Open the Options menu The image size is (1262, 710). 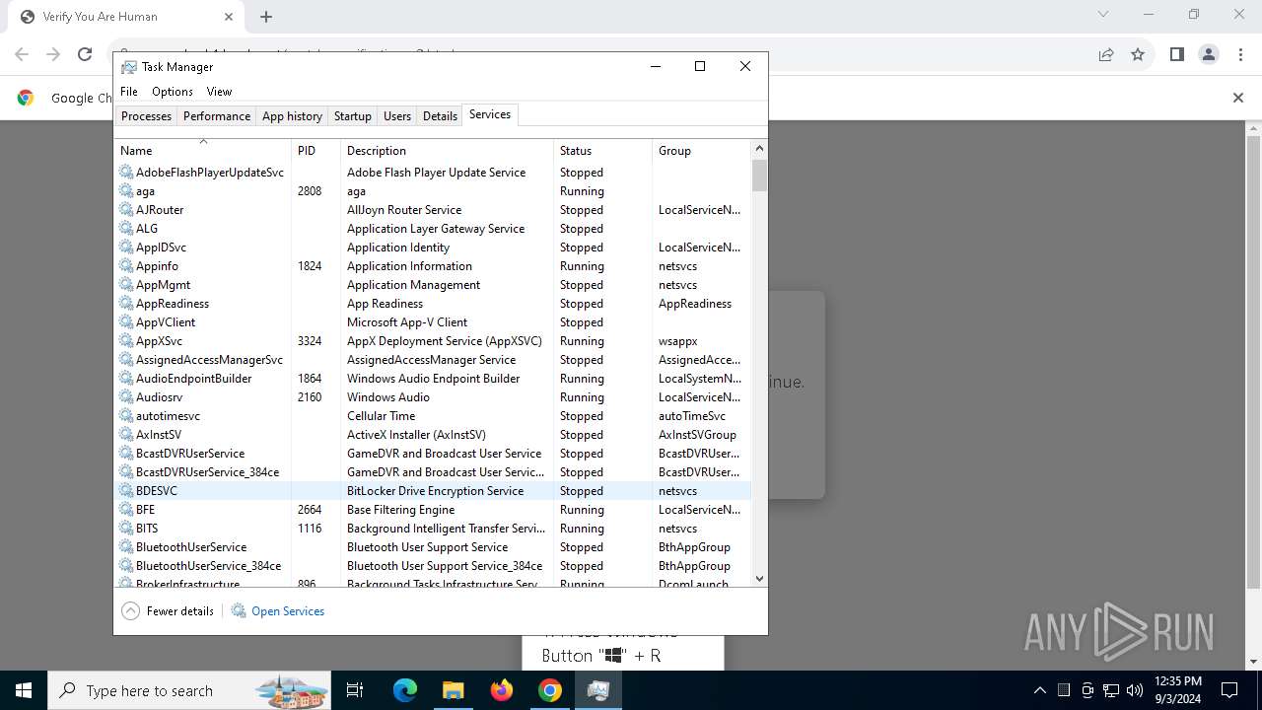pyautogui.click(x=173, y=91)
